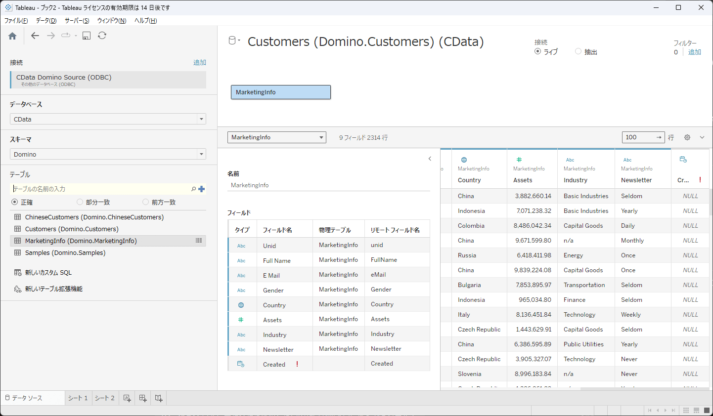713x416 pixels.
Task: Click the number type icon for Assets column
Action: (519, 160)
